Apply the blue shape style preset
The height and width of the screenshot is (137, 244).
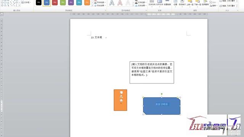tap(47, 3)
